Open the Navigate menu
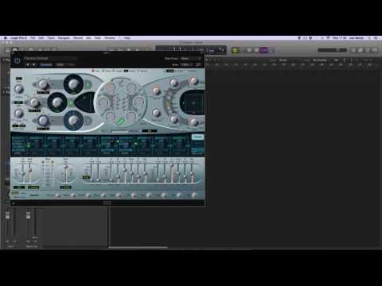This screenshot has height=286, width=382. 64,38
